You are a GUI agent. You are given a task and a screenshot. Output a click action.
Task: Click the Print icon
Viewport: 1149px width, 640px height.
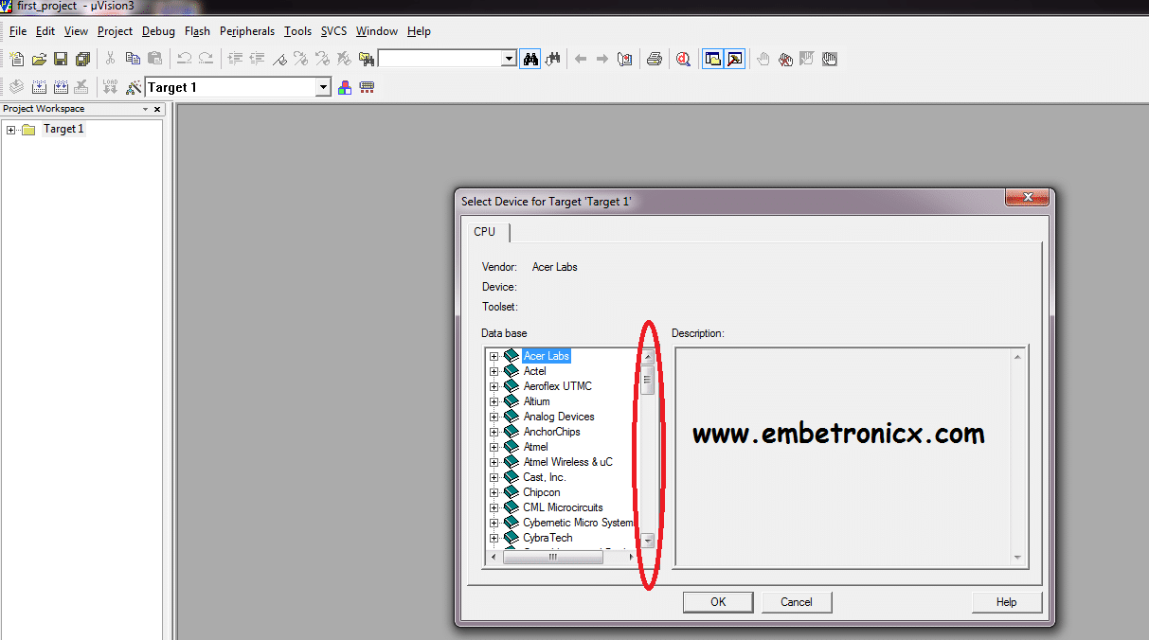tap(654, 59)
